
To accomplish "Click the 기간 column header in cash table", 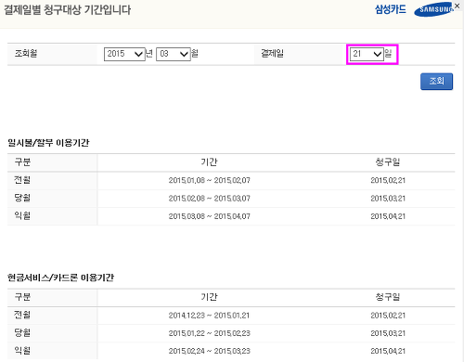I will pos(210,297).
